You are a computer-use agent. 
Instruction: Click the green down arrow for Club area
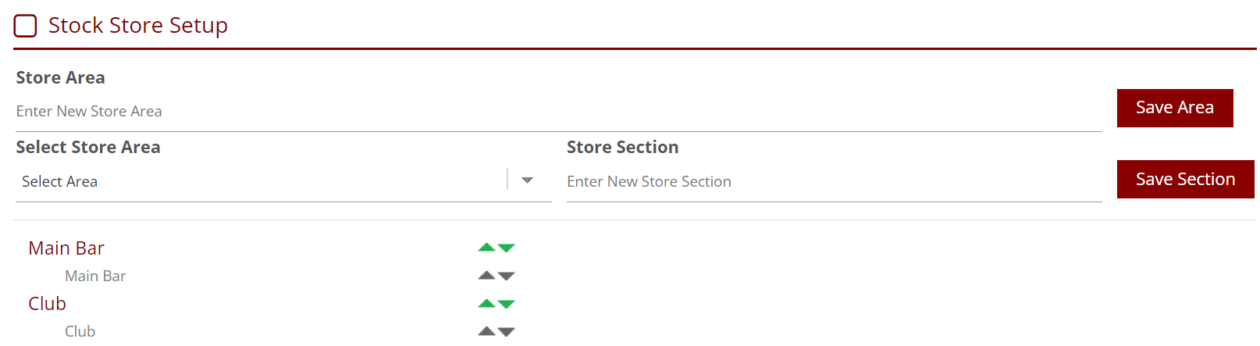pos(507,305)
